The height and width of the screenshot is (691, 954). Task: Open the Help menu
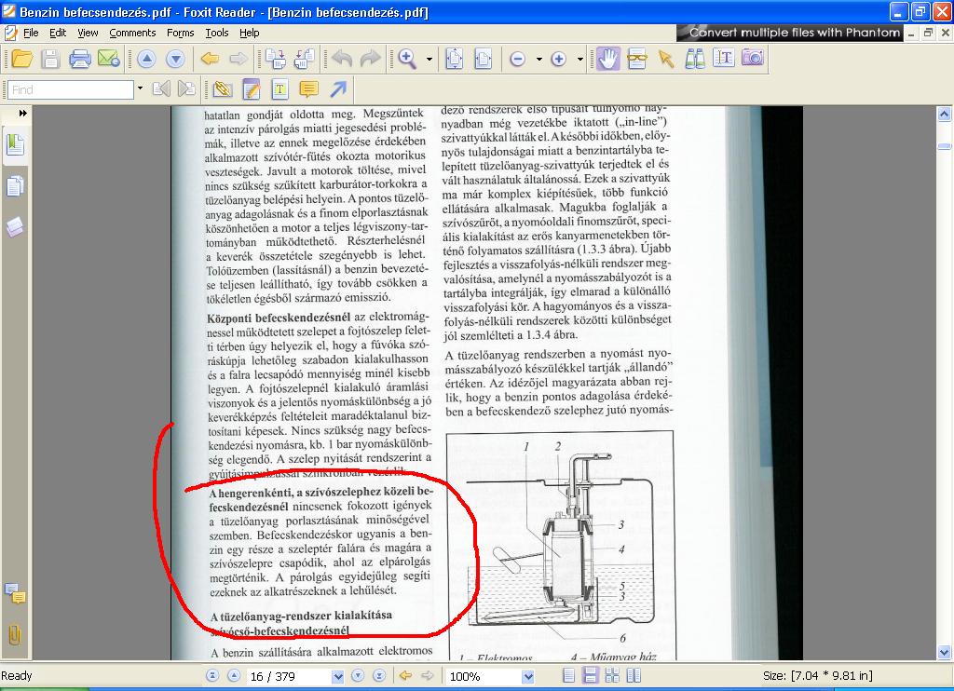tap(249, 33)
